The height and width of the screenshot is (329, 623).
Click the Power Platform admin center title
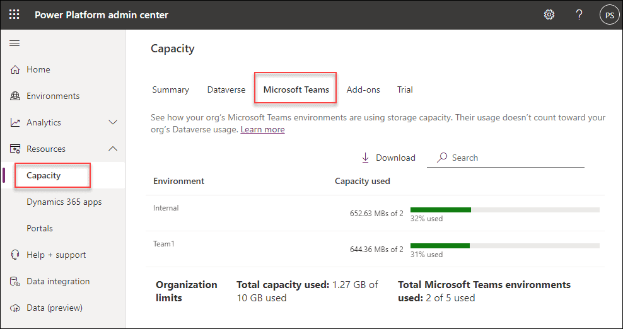click(x=102, y=15)
